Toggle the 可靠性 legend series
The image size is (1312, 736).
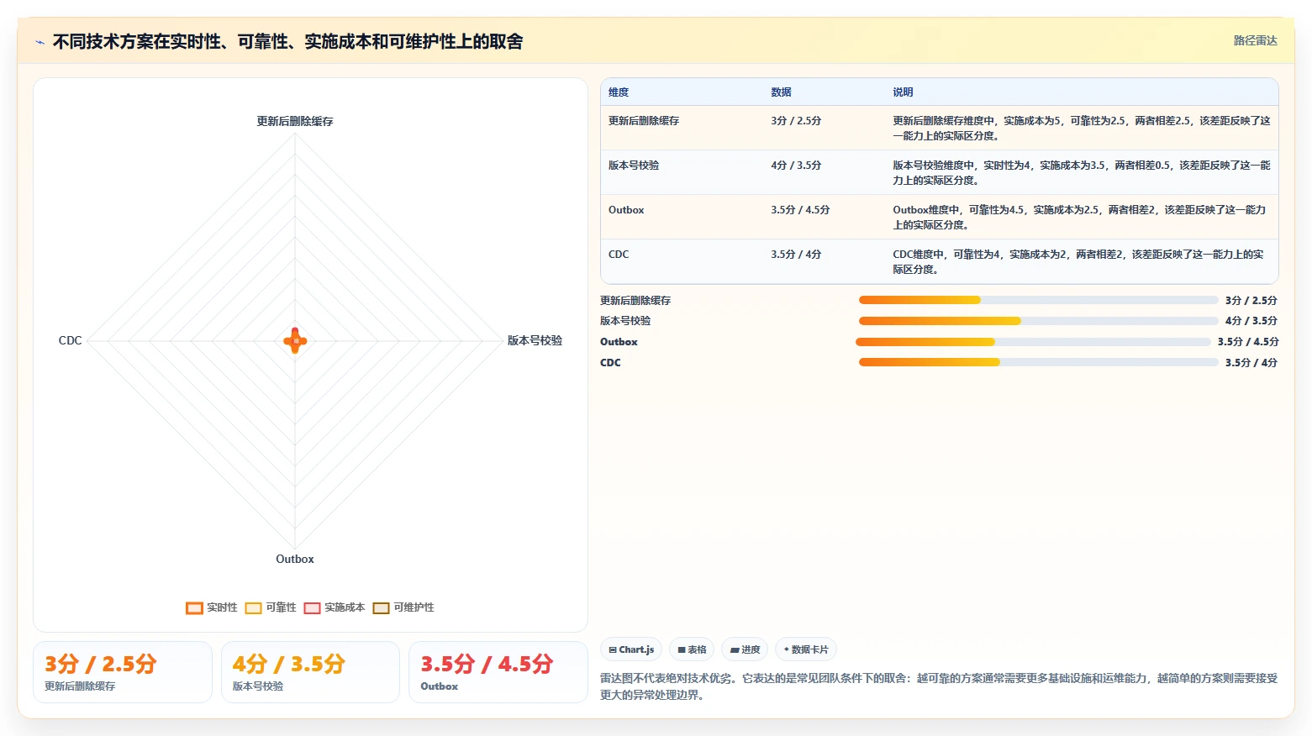271,607
